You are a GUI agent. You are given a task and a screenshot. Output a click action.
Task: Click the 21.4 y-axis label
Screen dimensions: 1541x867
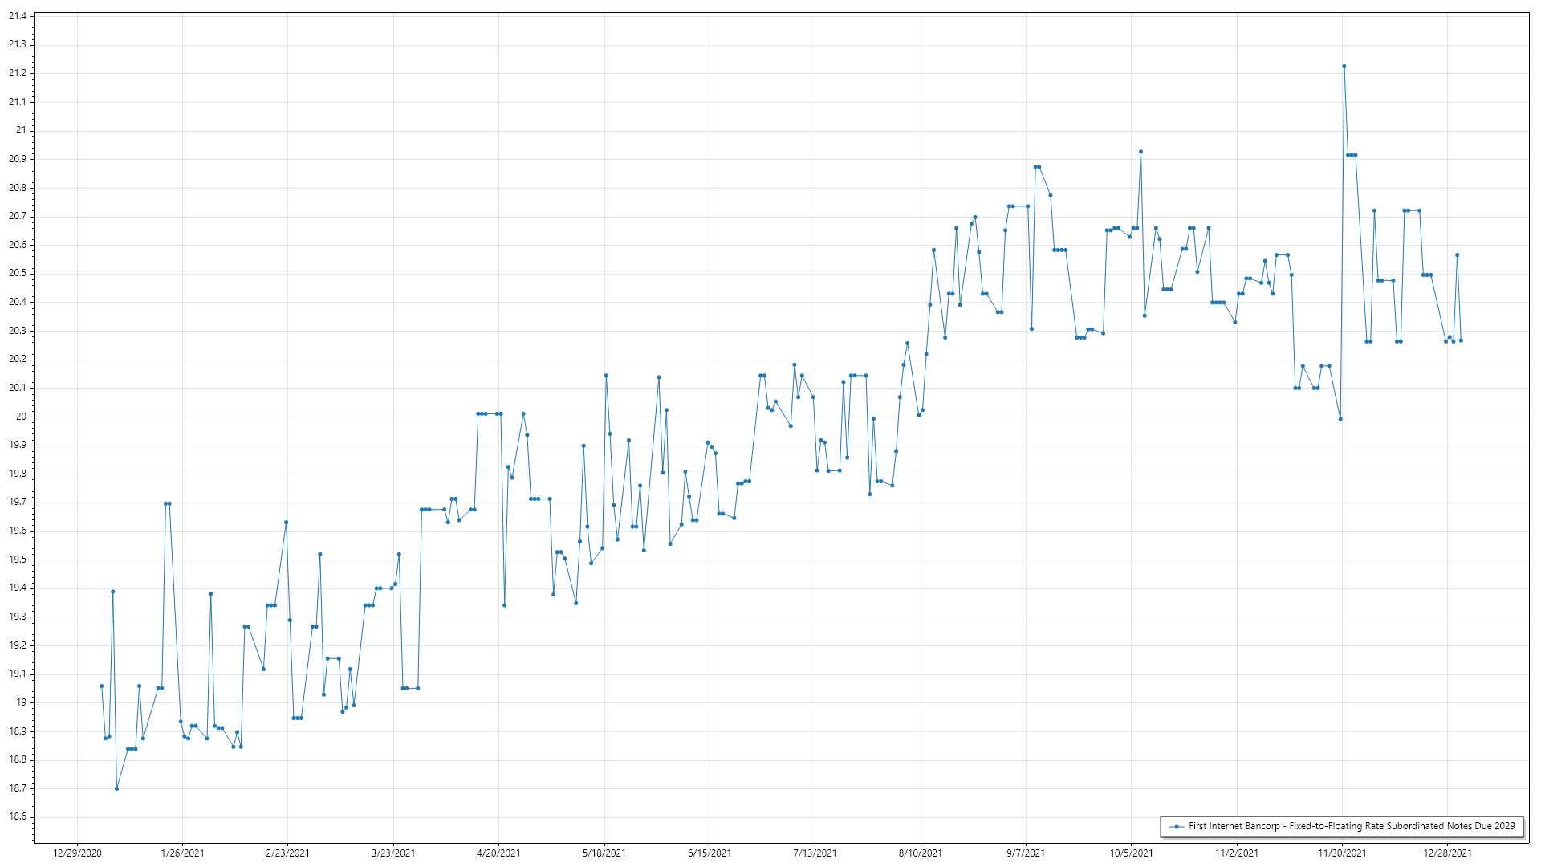pyautogui.click(x=18, y=16)
